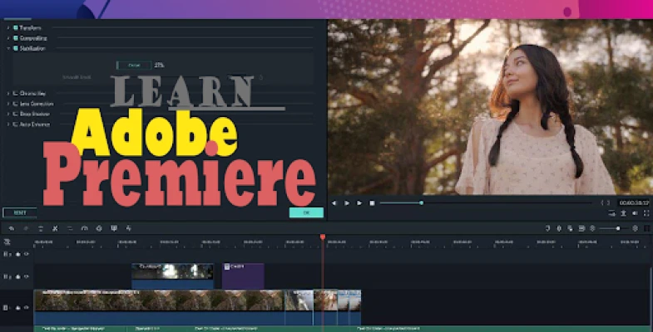Expand the Transform section arrow
Screen dimensions: 653x332
pos(8,28)
